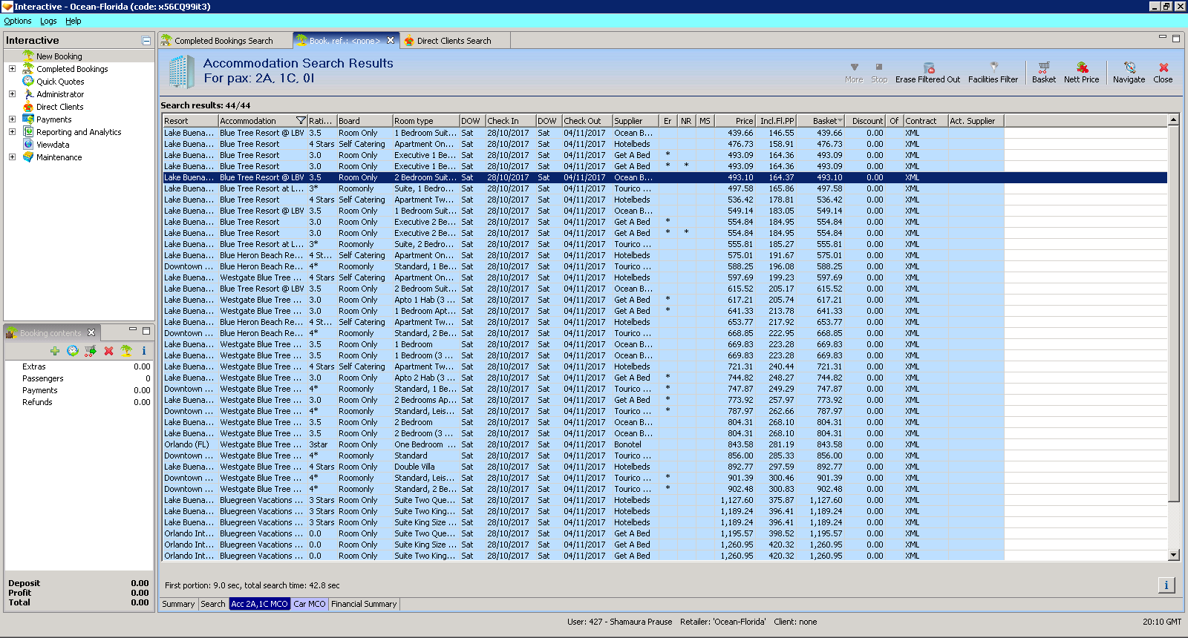This screenshot has width=1188, height=638.
Task: Switch to Direct Clients Search tab
Action: pyautogui.click(x=454, y=41)
